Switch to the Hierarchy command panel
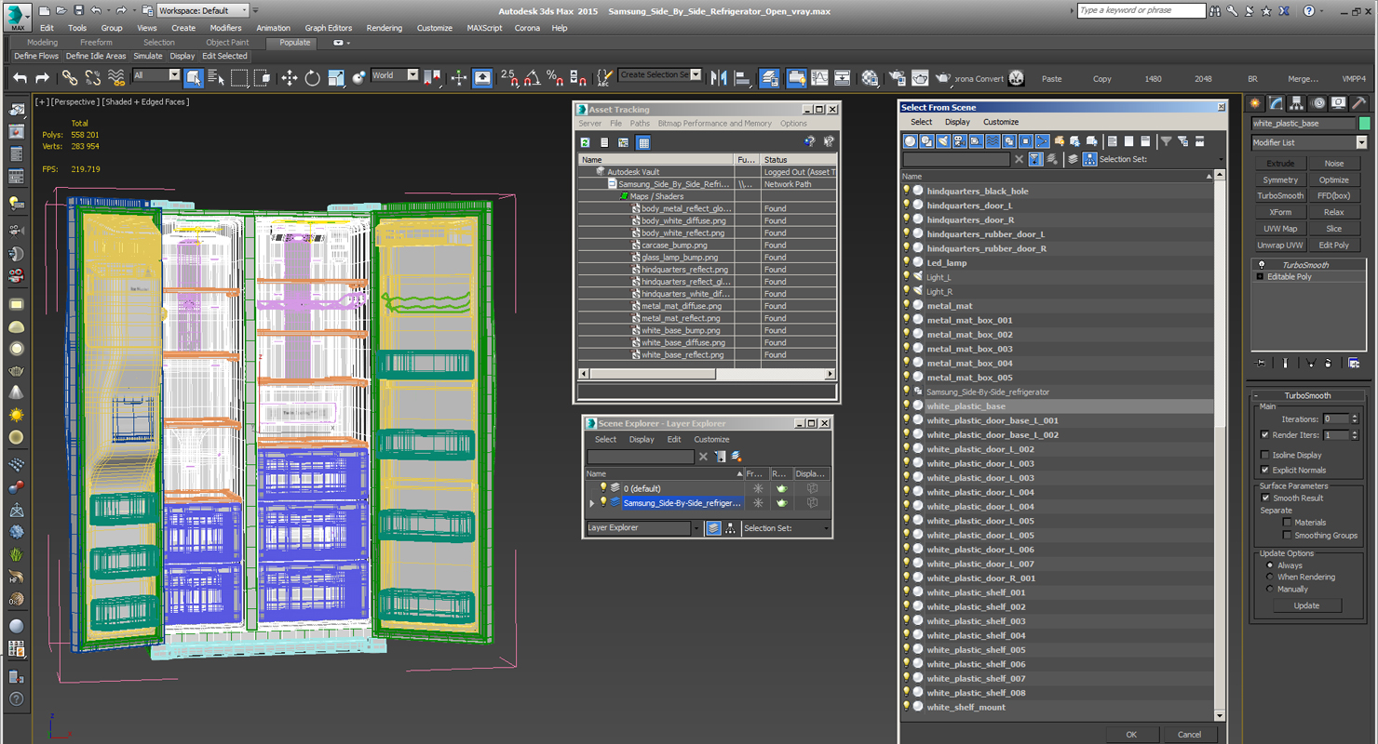Image resolution: width=1378 pixels, height=744 pixels. (1297, 103)
